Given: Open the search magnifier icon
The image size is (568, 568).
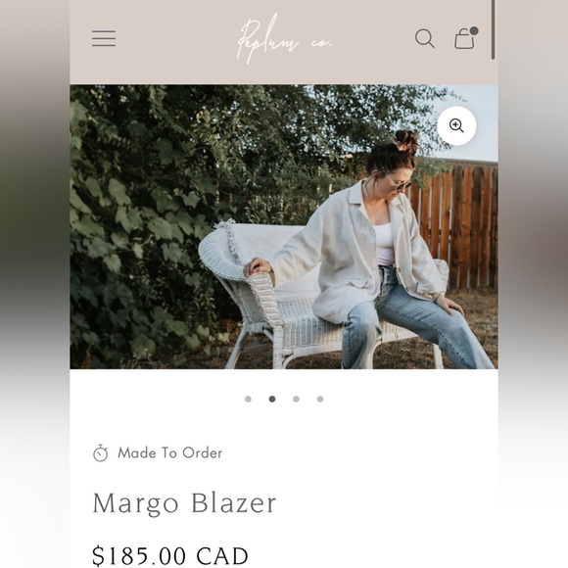Looking at the screenshot, I should (x=425, y=38).
